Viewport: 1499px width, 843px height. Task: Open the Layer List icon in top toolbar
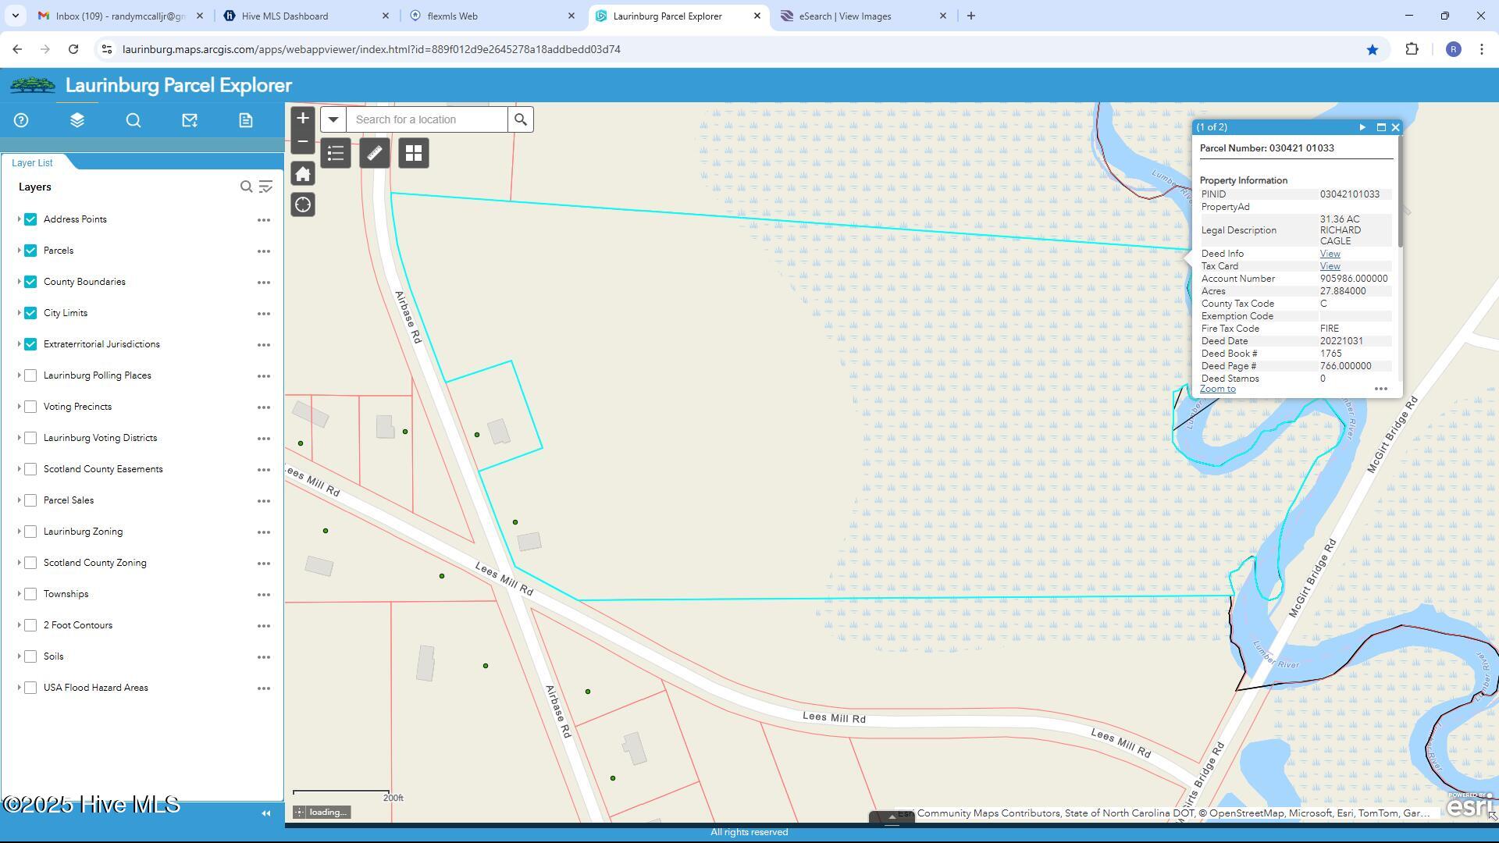click(77, 120)
